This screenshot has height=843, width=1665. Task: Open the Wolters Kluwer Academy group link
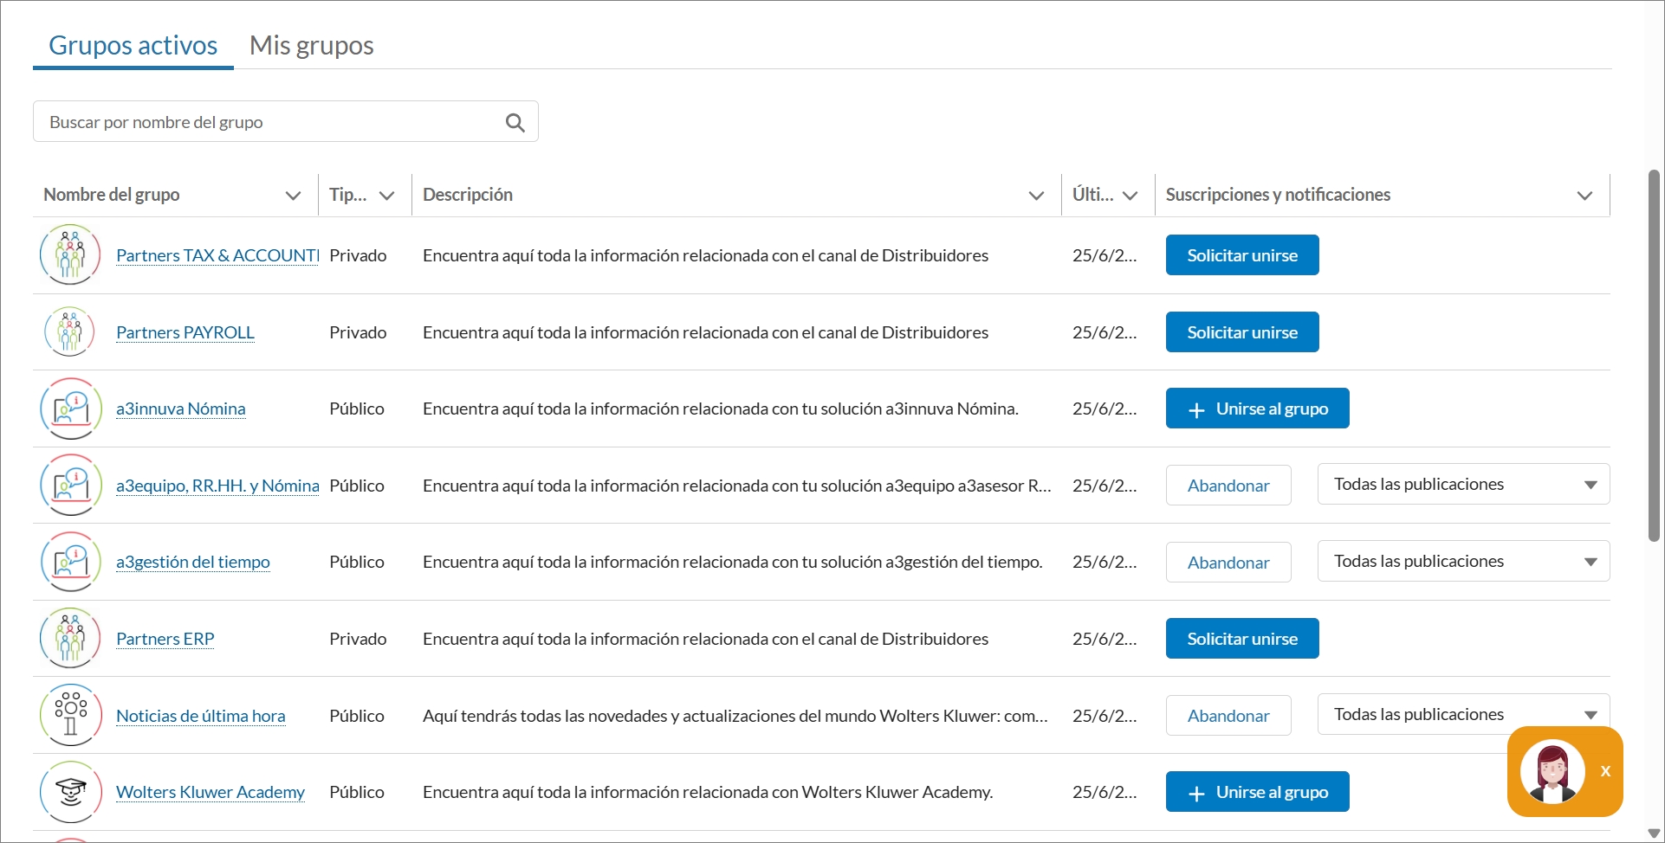click(211, 792)
